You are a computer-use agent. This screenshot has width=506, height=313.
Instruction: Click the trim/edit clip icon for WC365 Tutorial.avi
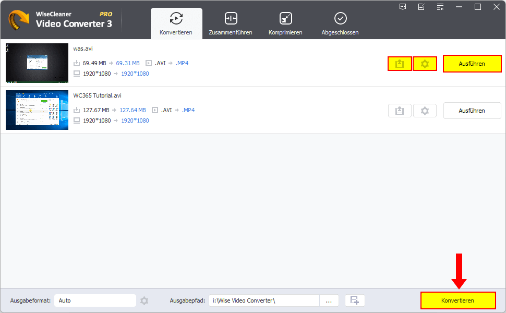pos(400,111)
